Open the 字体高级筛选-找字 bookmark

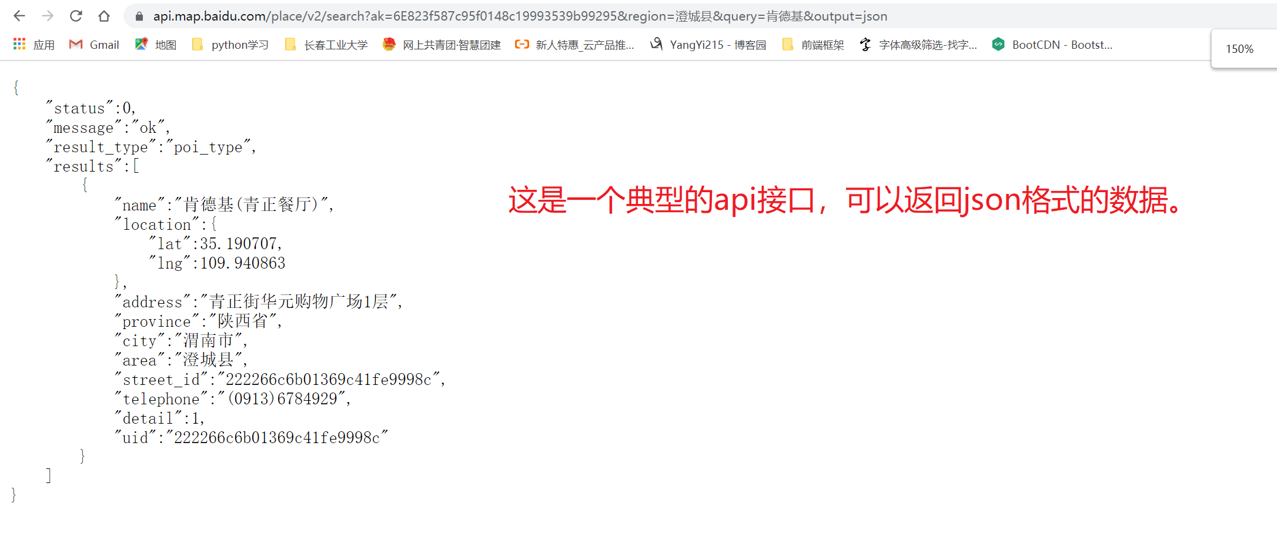coord(918,45)
